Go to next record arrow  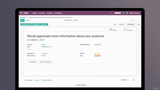point(138,20)
